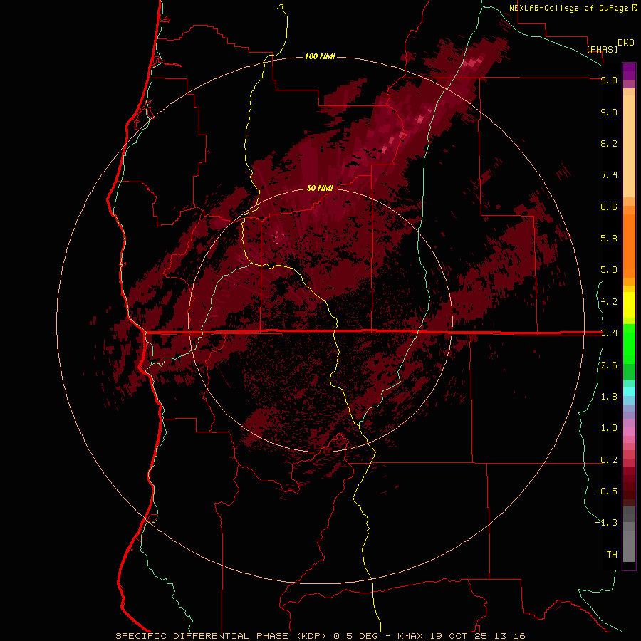The height and width of the screenshot is (641, 641).
Task: Click the DKD unit label above the color scale
Action: click(626, 43)
